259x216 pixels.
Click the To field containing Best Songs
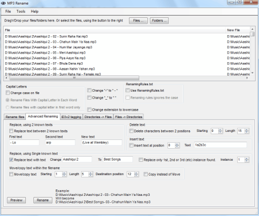click(x=118, y=160)
